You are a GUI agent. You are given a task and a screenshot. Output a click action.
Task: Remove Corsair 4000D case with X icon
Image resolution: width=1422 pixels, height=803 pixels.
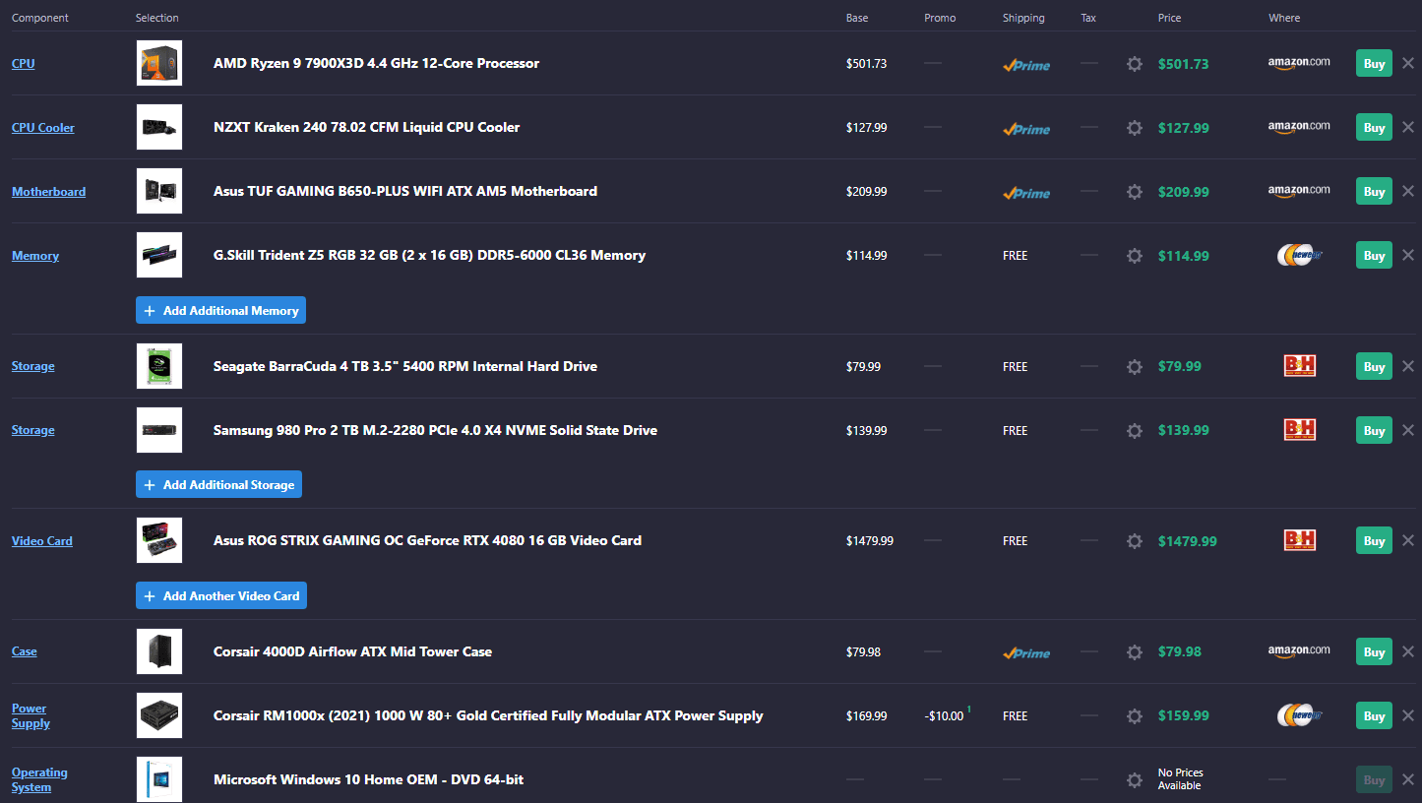point(1407,651)
